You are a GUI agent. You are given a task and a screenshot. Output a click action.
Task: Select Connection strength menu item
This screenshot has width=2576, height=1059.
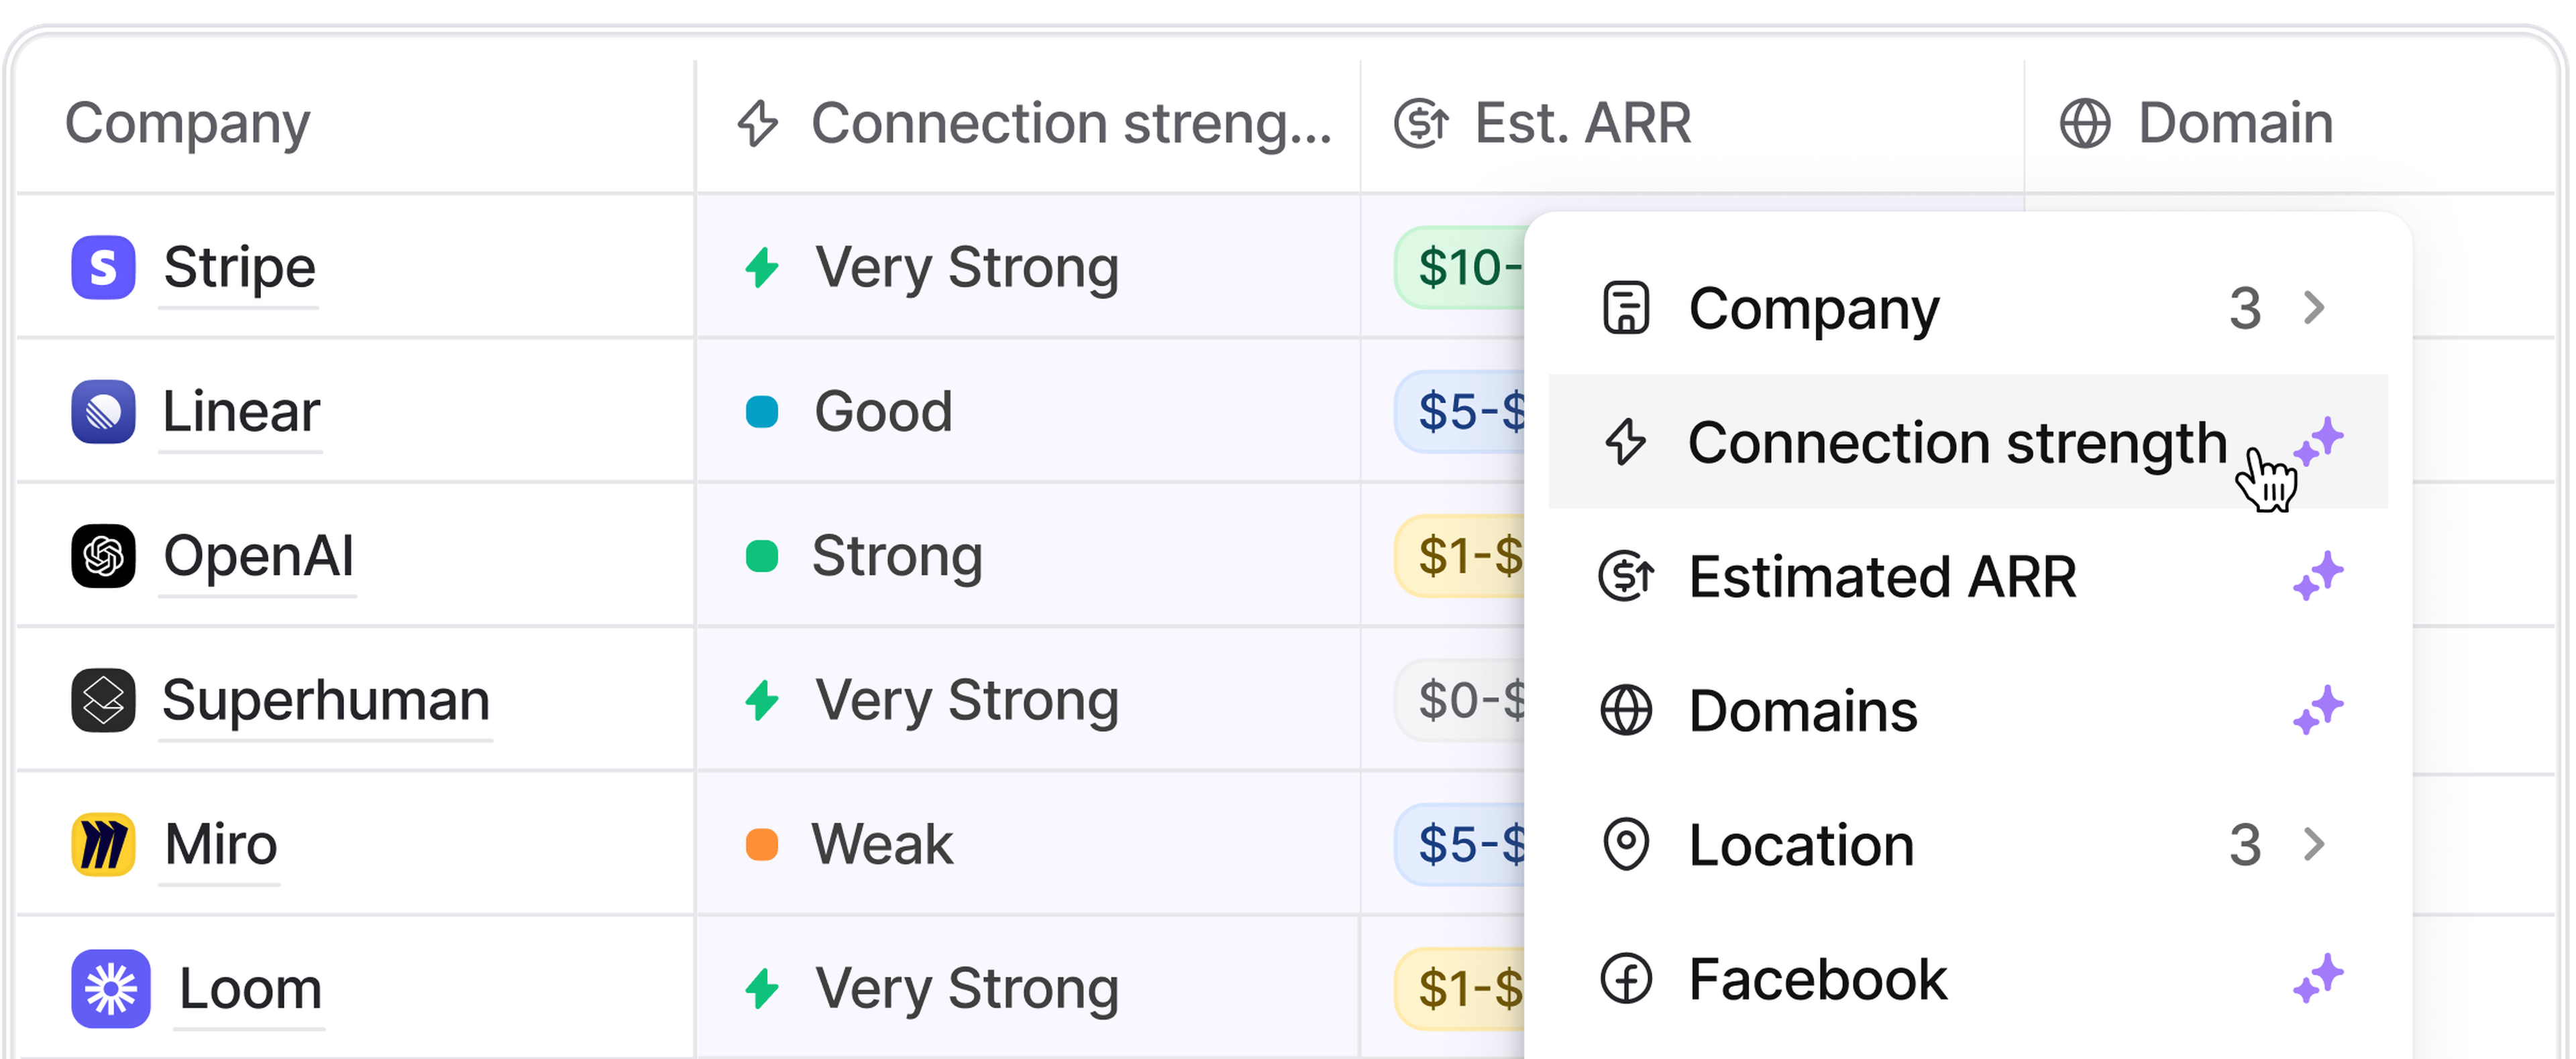click(x=1956, y=442)
